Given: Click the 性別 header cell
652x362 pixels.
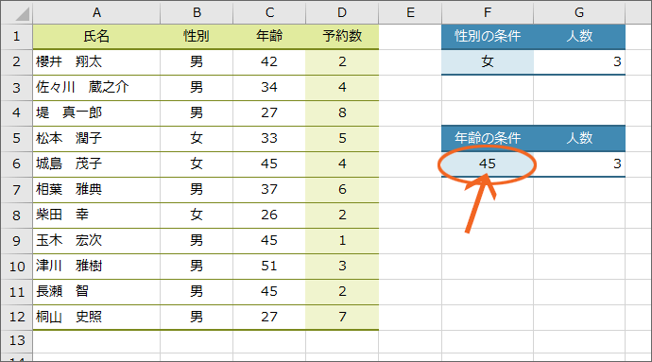Looking at the screenshot, I should pyautogui.click(x=197, y=37).
